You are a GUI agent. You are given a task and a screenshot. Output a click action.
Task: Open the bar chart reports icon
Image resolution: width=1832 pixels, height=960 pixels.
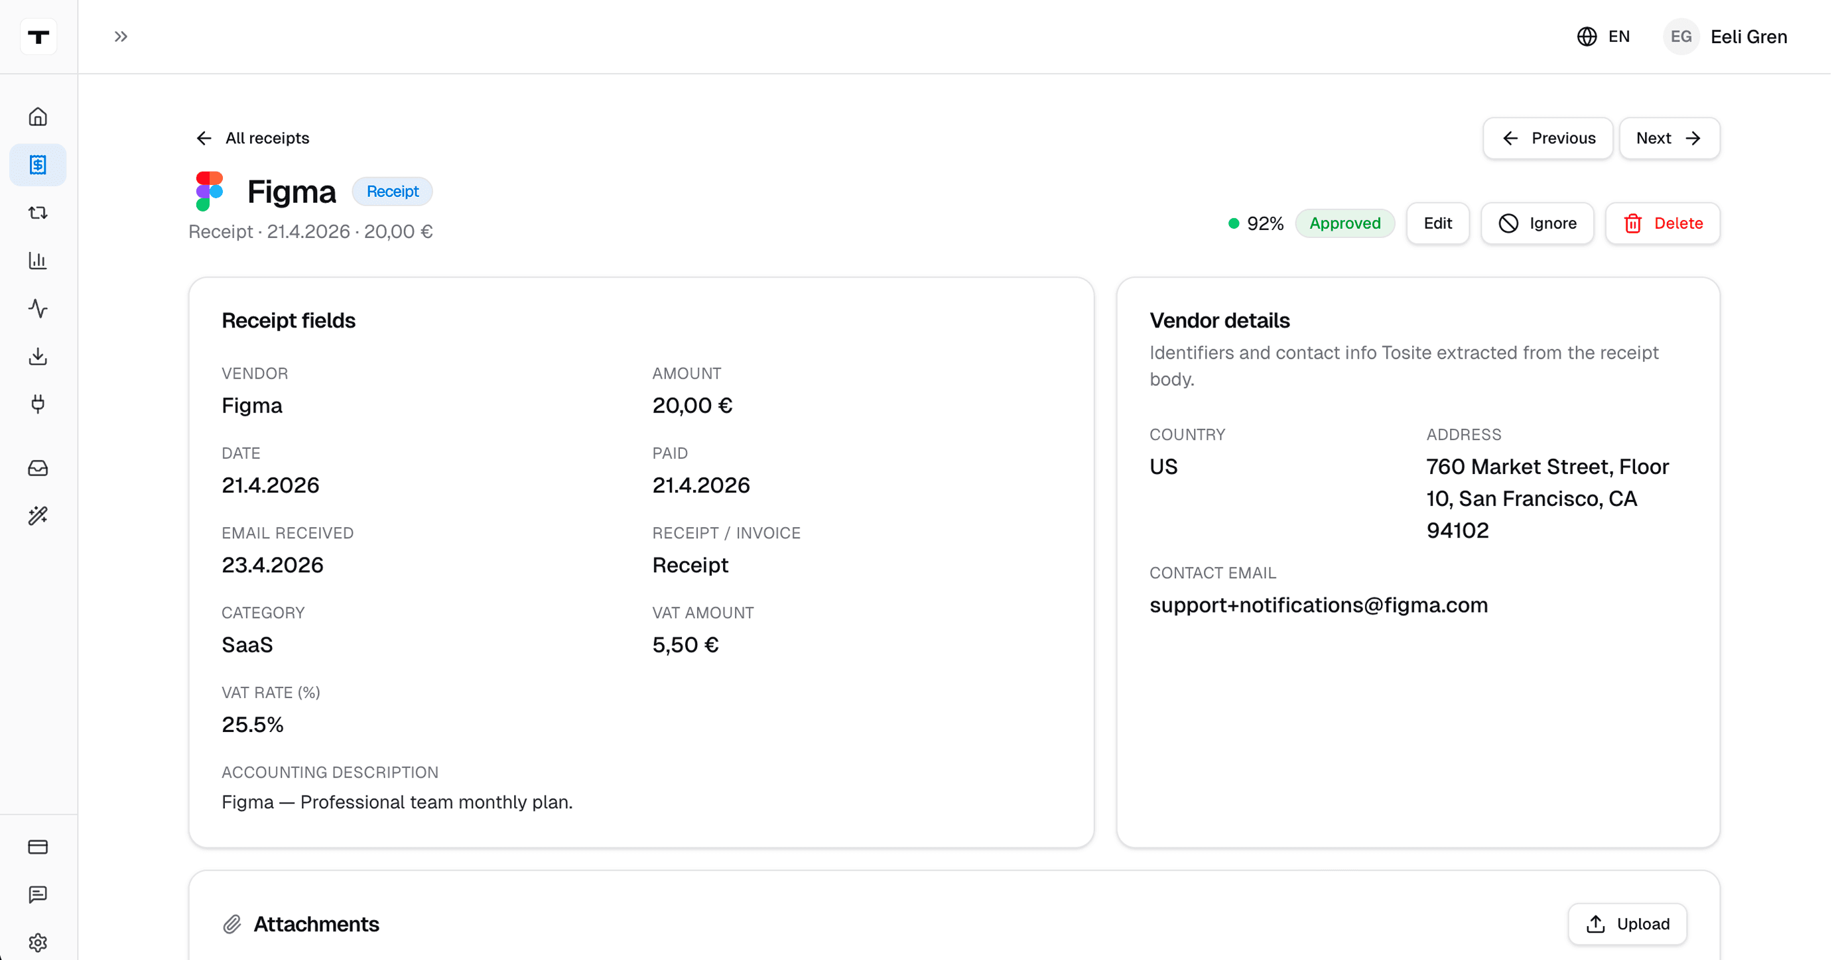(38, 261)
